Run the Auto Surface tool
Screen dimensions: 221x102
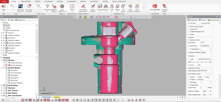(x=131, y=8)
